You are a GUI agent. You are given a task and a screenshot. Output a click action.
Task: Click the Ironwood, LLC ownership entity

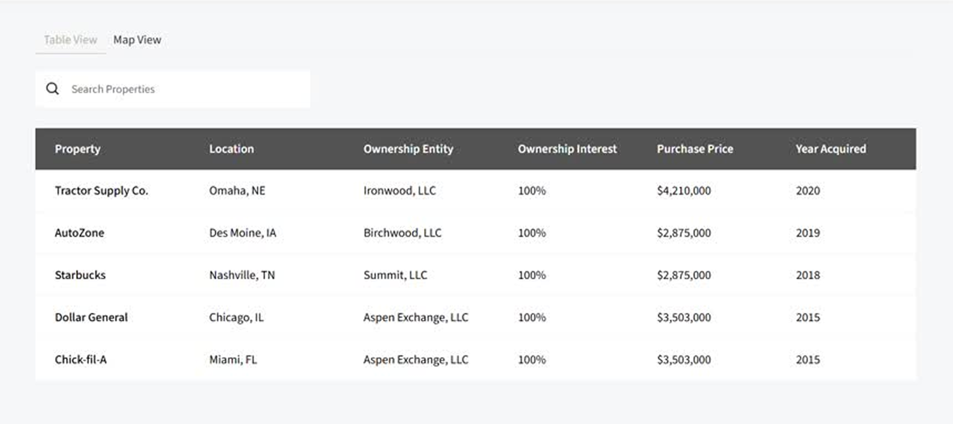(399, 190)
